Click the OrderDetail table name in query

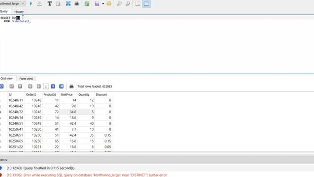[21, 21]
